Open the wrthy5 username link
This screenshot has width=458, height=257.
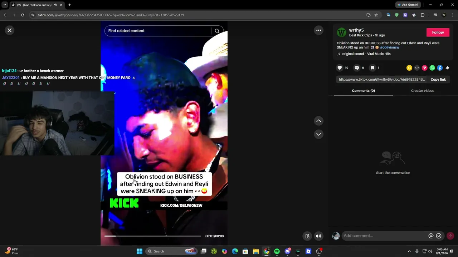pos(356,30)
